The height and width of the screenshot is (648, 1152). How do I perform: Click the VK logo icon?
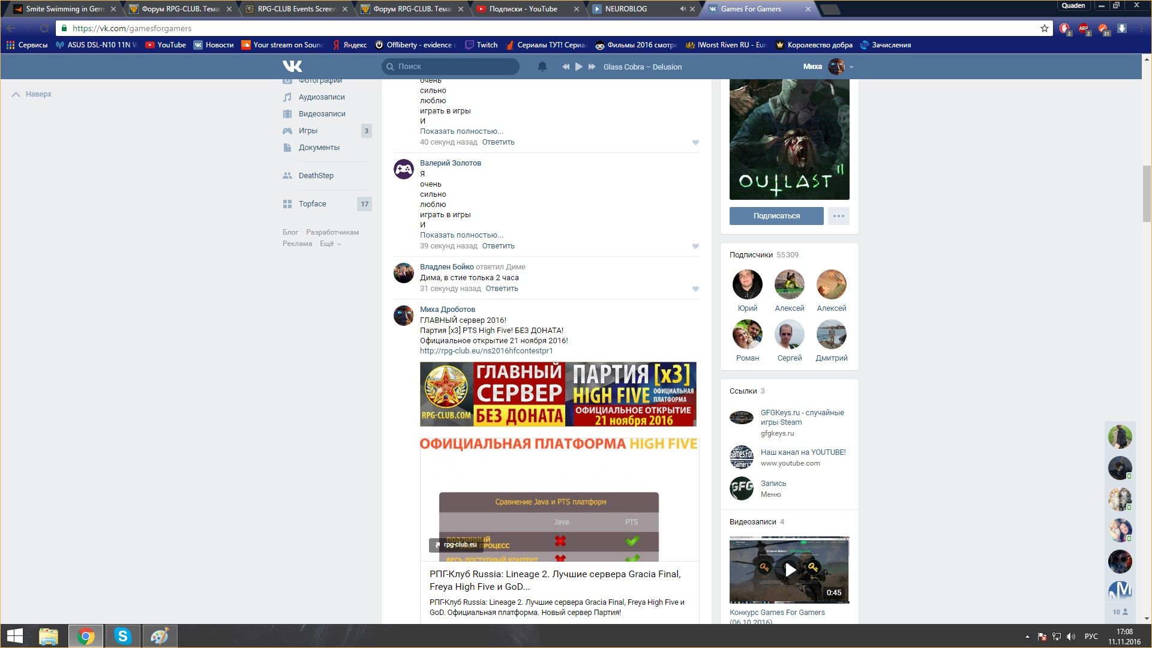click(292, 67)
